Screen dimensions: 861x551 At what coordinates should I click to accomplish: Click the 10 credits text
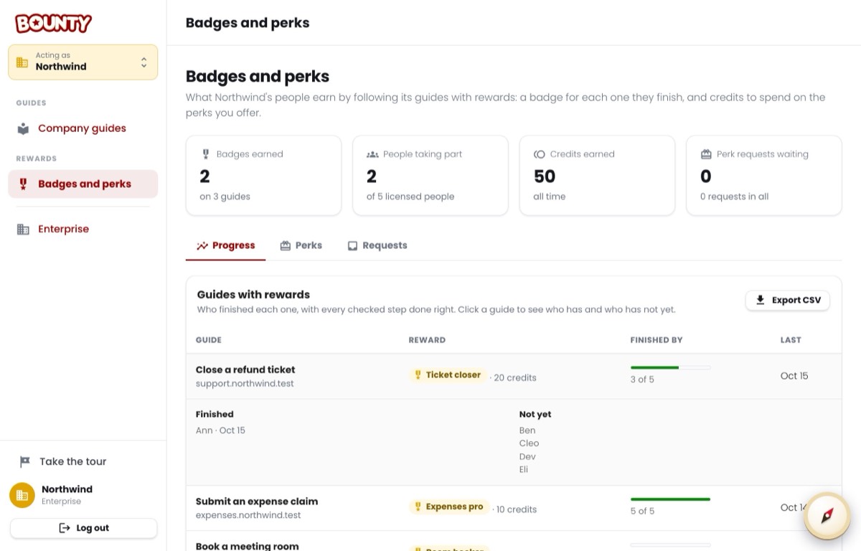point(517,509)
